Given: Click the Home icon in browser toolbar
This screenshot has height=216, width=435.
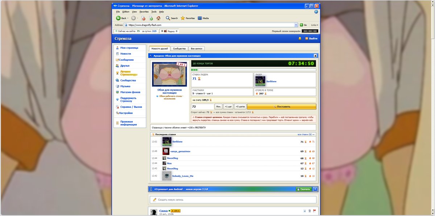Looking at the screenshot, I should (158, 18).
